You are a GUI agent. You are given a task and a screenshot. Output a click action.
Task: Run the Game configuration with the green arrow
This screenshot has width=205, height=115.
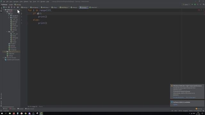pos(192,4)
